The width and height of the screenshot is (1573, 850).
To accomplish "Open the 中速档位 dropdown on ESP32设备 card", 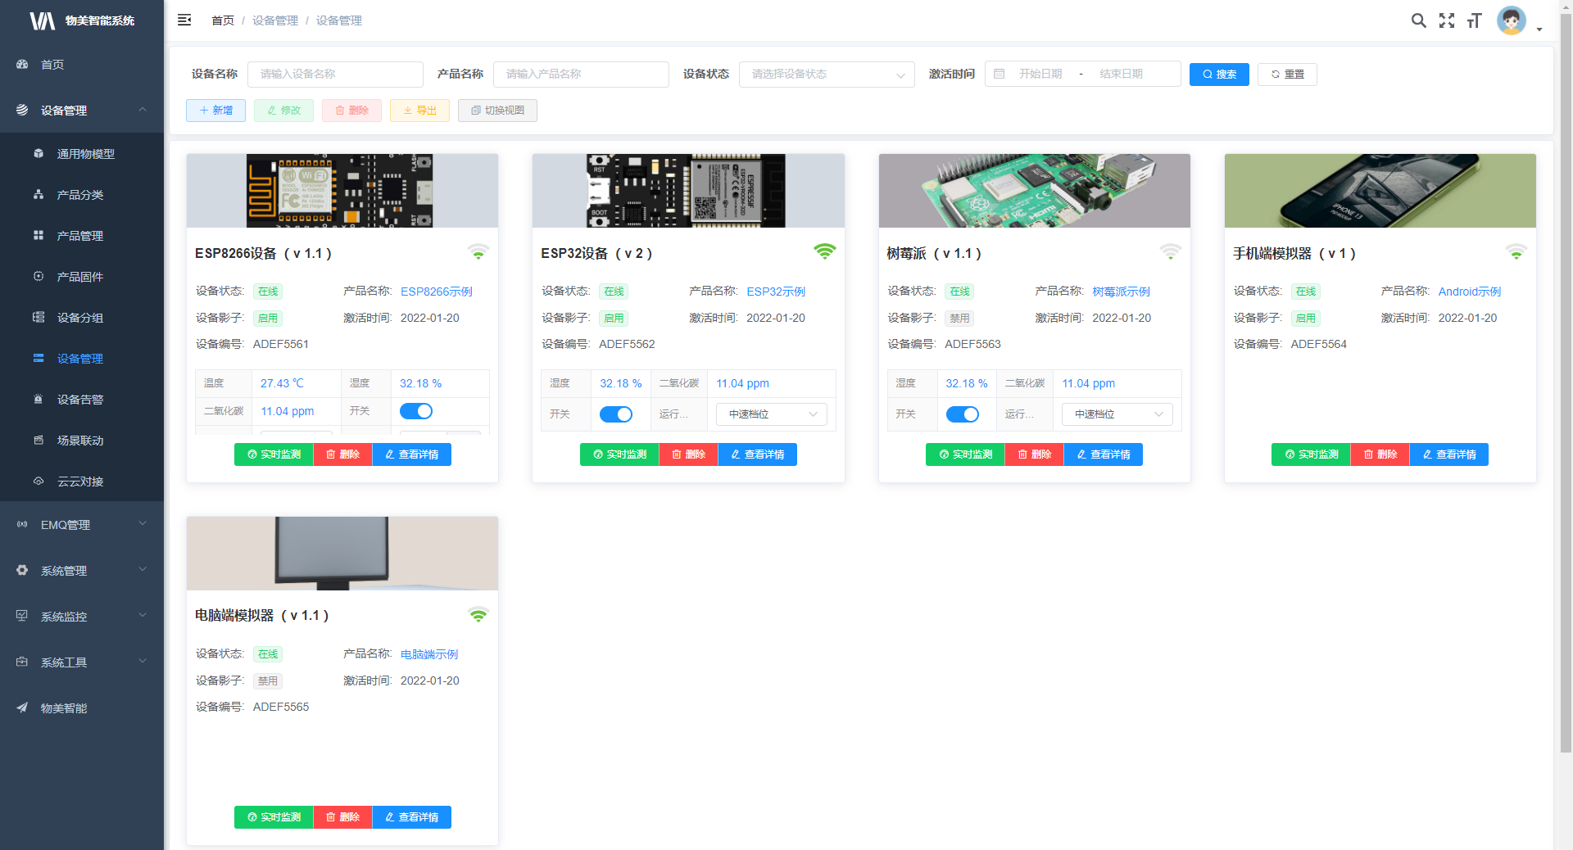I will (x=772, y=414).
